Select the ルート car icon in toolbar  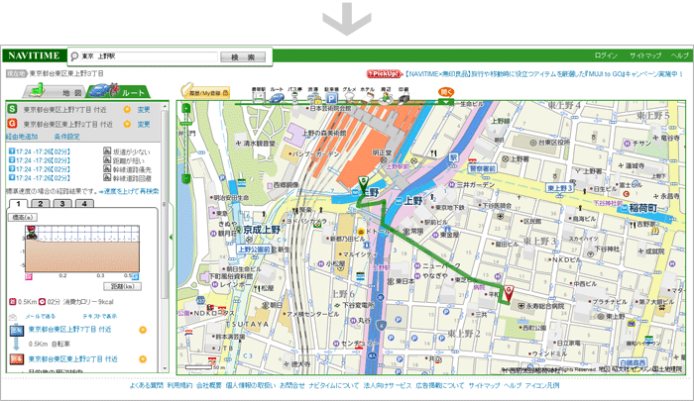pyautogui.click(x=277, y=95)
